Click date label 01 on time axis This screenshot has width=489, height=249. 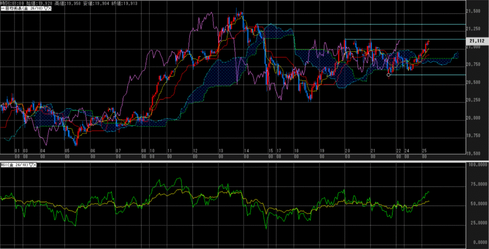click(x=17, y=150)
